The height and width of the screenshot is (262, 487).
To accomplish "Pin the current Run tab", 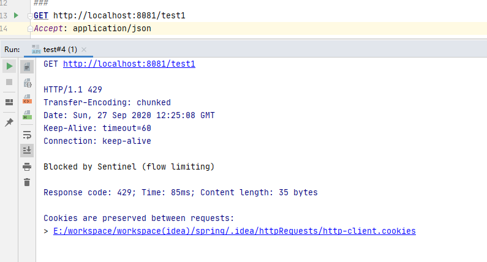I will tap(9, 122).
